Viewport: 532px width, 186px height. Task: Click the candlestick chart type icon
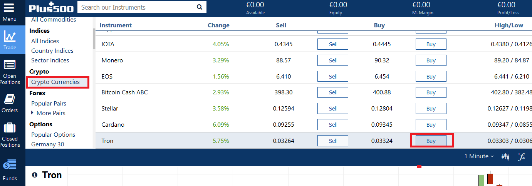coord(505,156)
